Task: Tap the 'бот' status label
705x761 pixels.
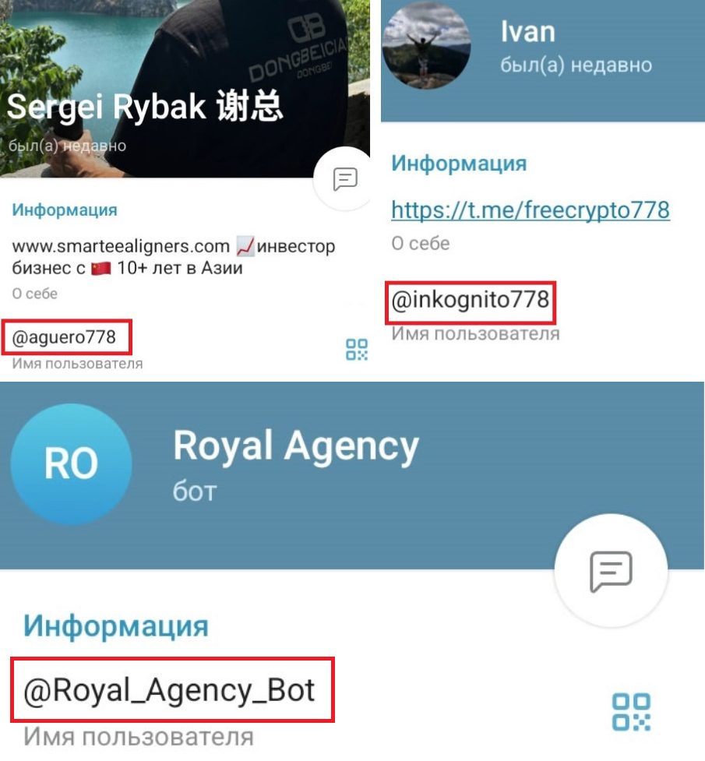Action: point(195,491)
